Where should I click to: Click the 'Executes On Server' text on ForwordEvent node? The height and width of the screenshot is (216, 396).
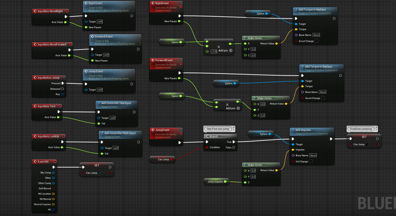[166, 64]
